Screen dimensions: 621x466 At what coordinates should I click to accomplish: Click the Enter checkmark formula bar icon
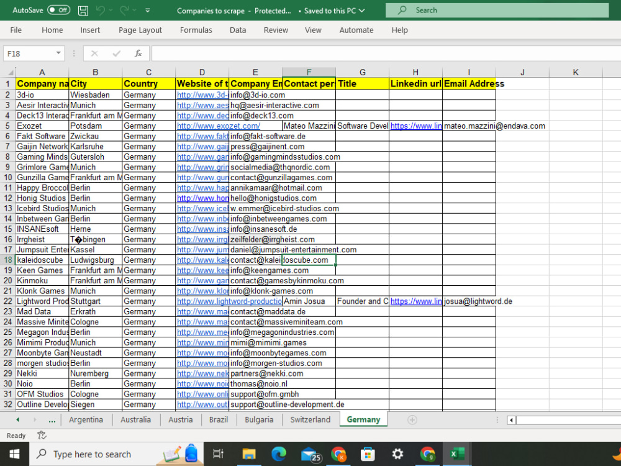pos(117,53)
